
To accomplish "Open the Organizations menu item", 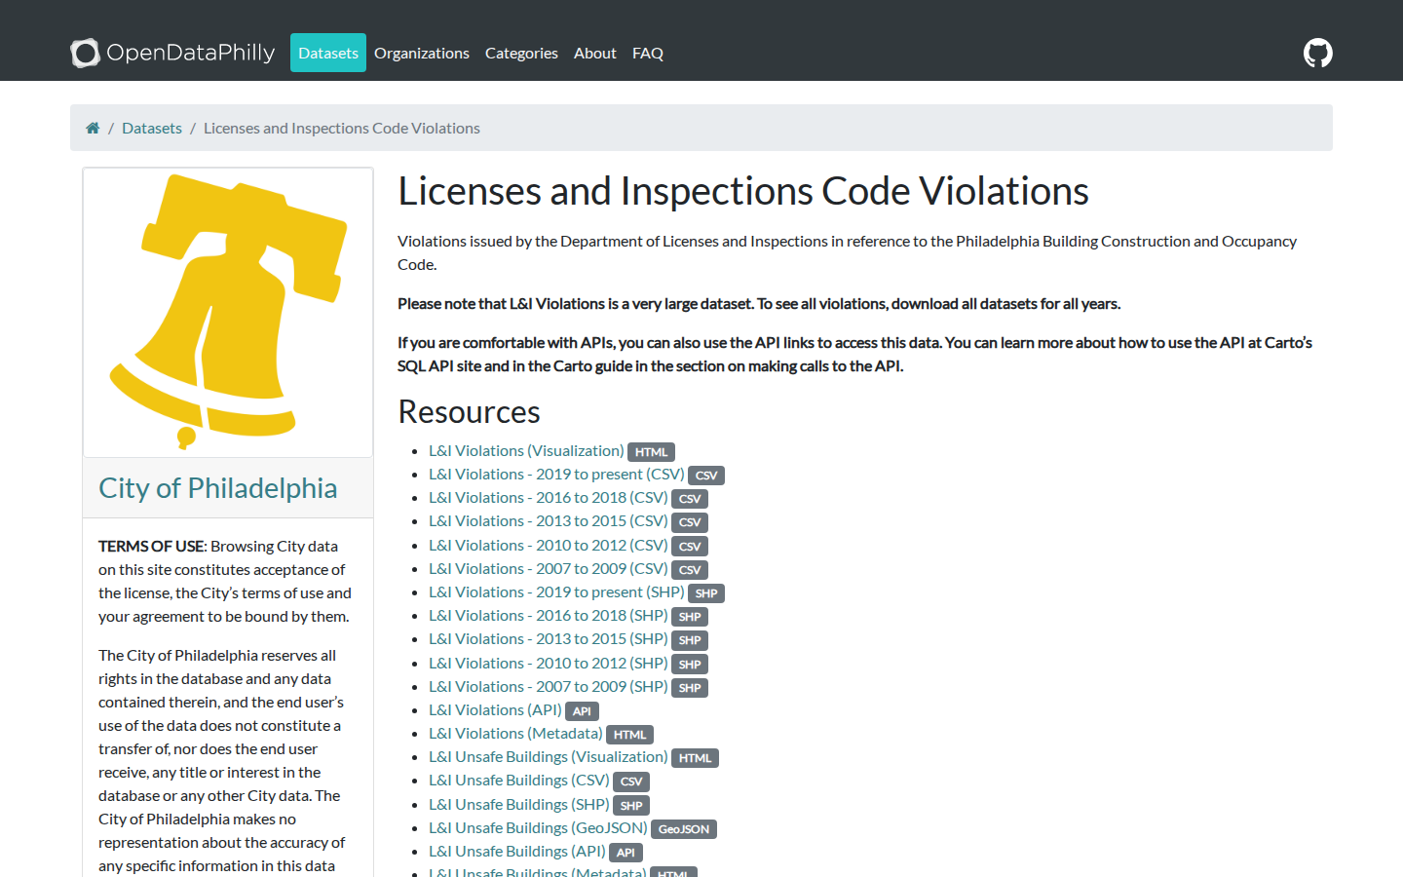I will pyautogui.click(x=422, y=53).
